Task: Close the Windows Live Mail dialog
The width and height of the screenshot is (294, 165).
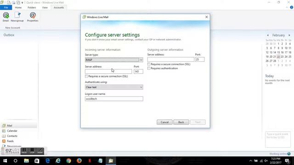Action: (206, 17)
